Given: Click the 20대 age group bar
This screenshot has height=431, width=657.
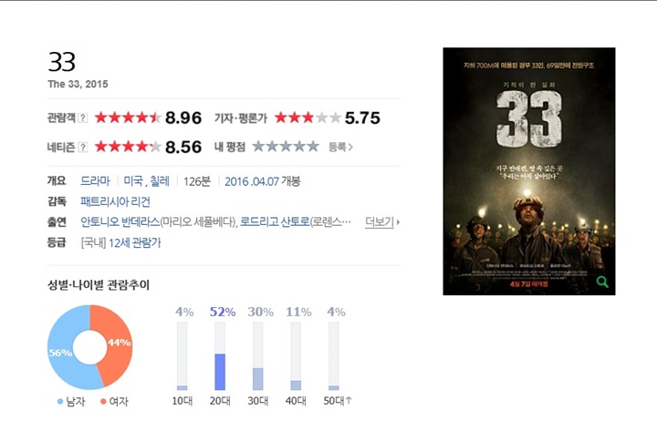Looking at the screenshot, I should (220, 356).
